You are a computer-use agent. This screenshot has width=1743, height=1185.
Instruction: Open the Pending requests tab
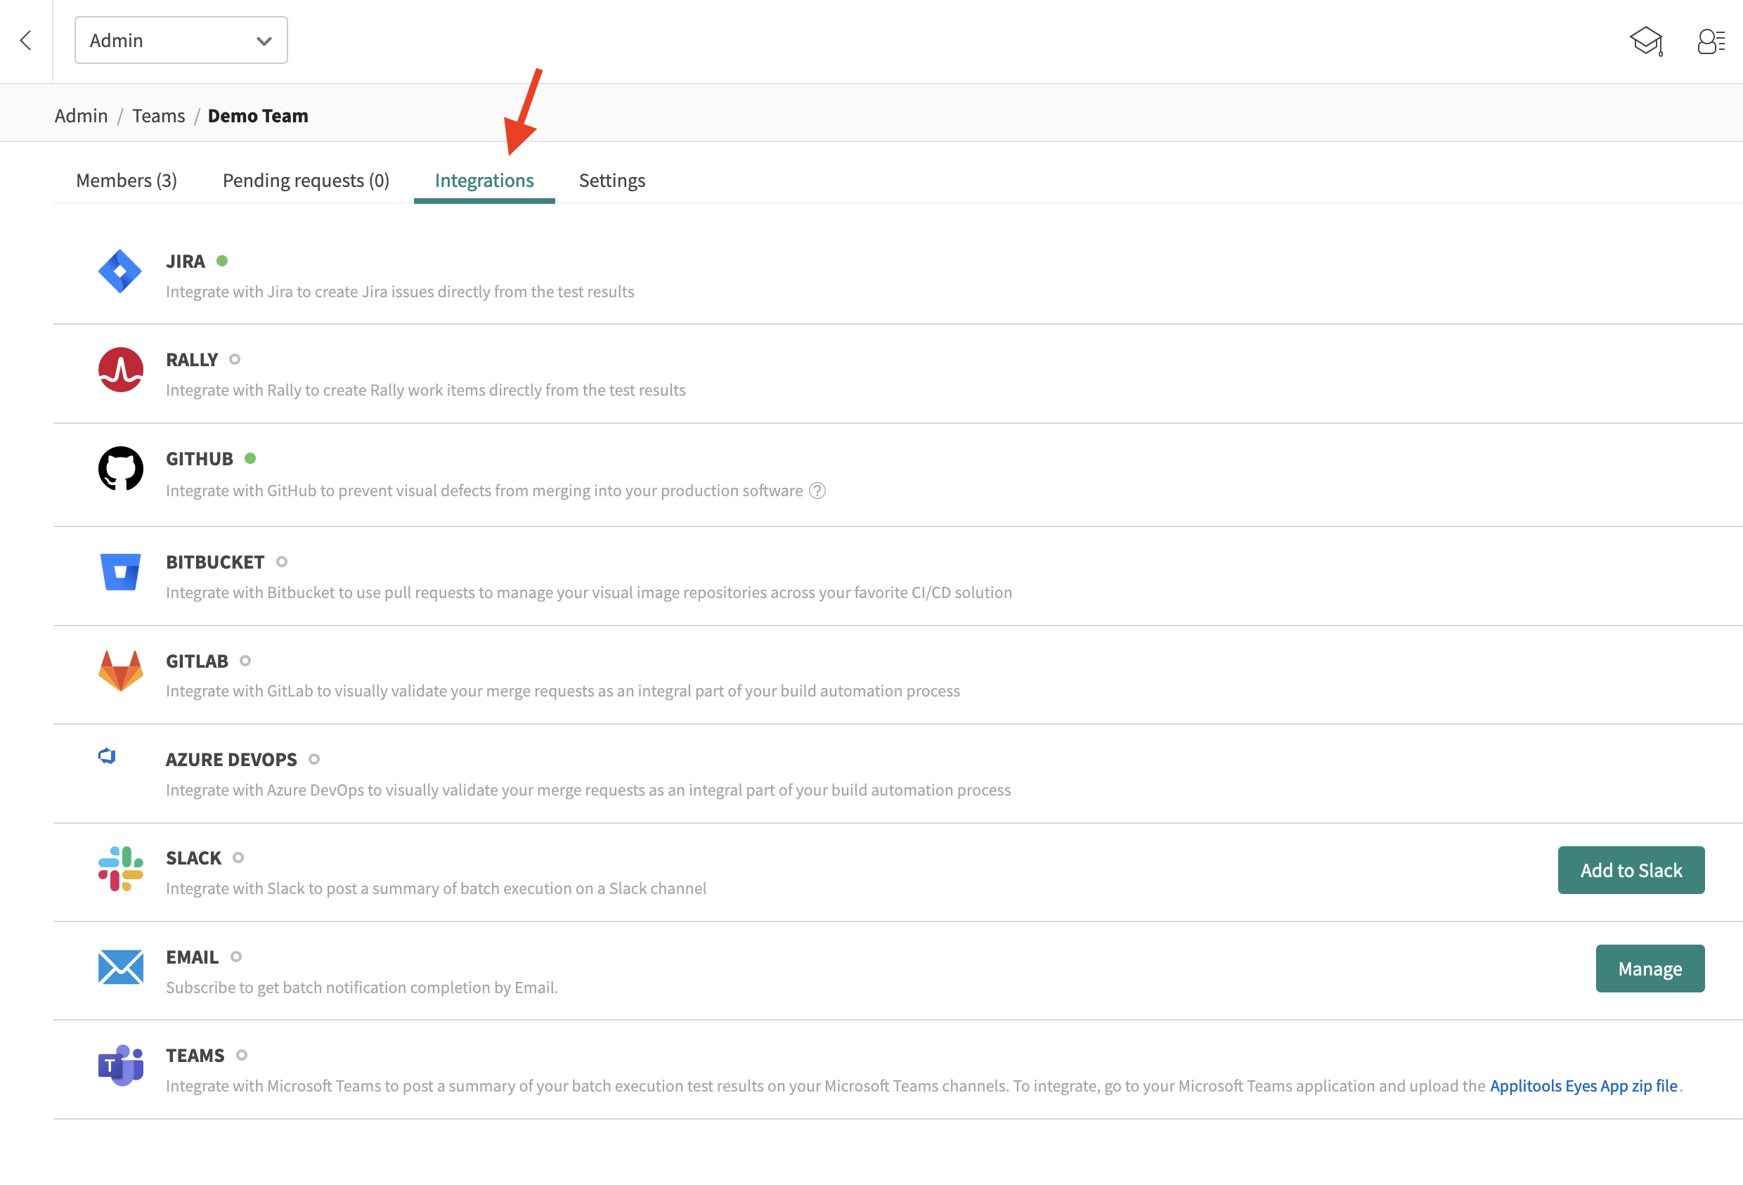point(304,180)
